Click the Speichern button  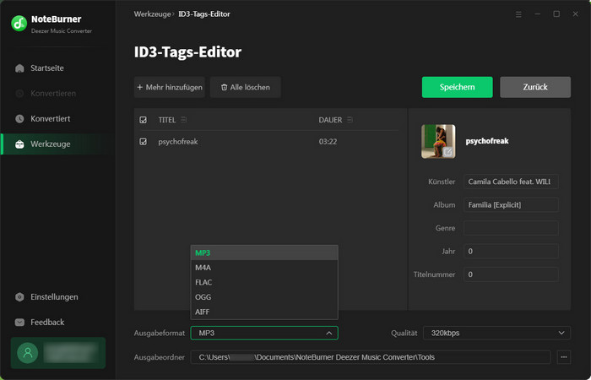click(458, 87)
